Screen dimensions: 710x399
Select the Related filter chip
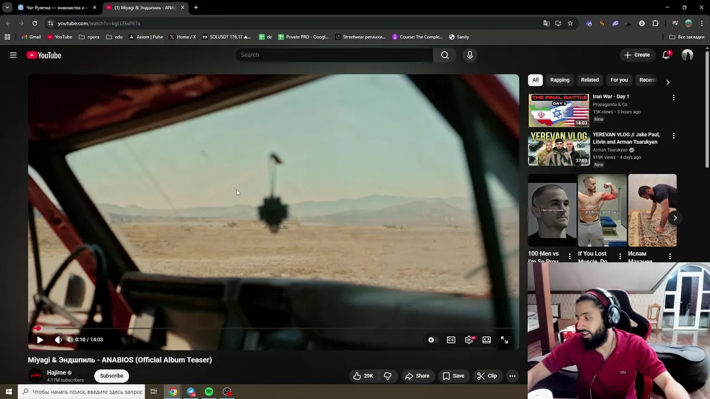[590, 80]
